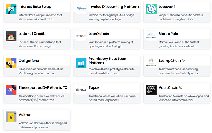Click the yellow Voltron V icon
This screenshot has width=212, height=133.
click(x=11, y=117)
